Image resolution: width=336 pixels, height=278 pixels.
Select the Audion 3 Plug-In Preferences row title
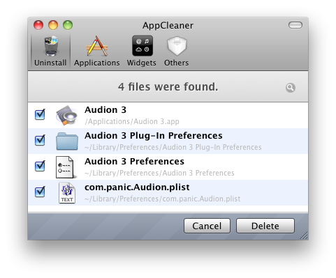[154, 136]
